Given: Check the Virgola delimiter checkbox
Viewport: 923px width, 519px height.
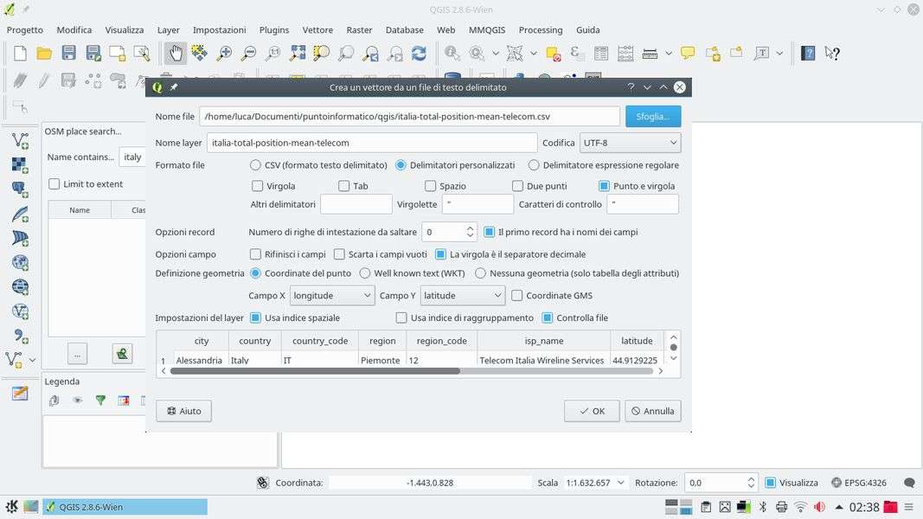Looking at the screenshot, I should pyautogui.click(x=257, y=186).
